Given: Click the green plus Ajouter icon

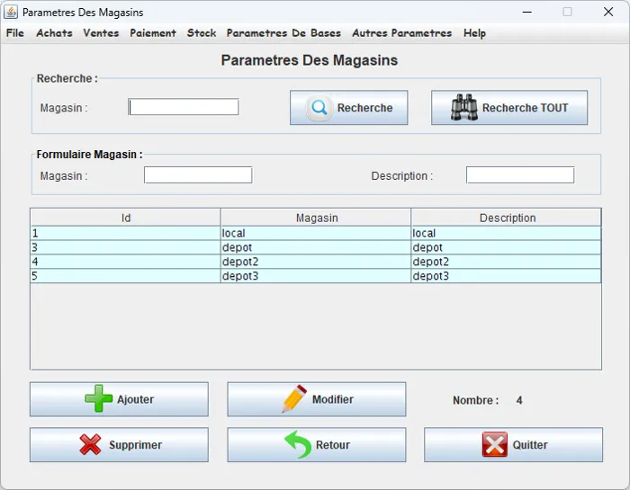Looking at the screenshot, I should pos(99,399).
